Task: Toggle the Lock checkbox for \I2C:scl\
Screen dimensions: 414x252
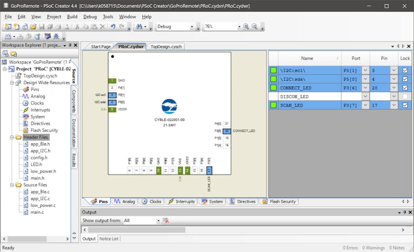Action: pyautogui.click(x=405, y=70)
